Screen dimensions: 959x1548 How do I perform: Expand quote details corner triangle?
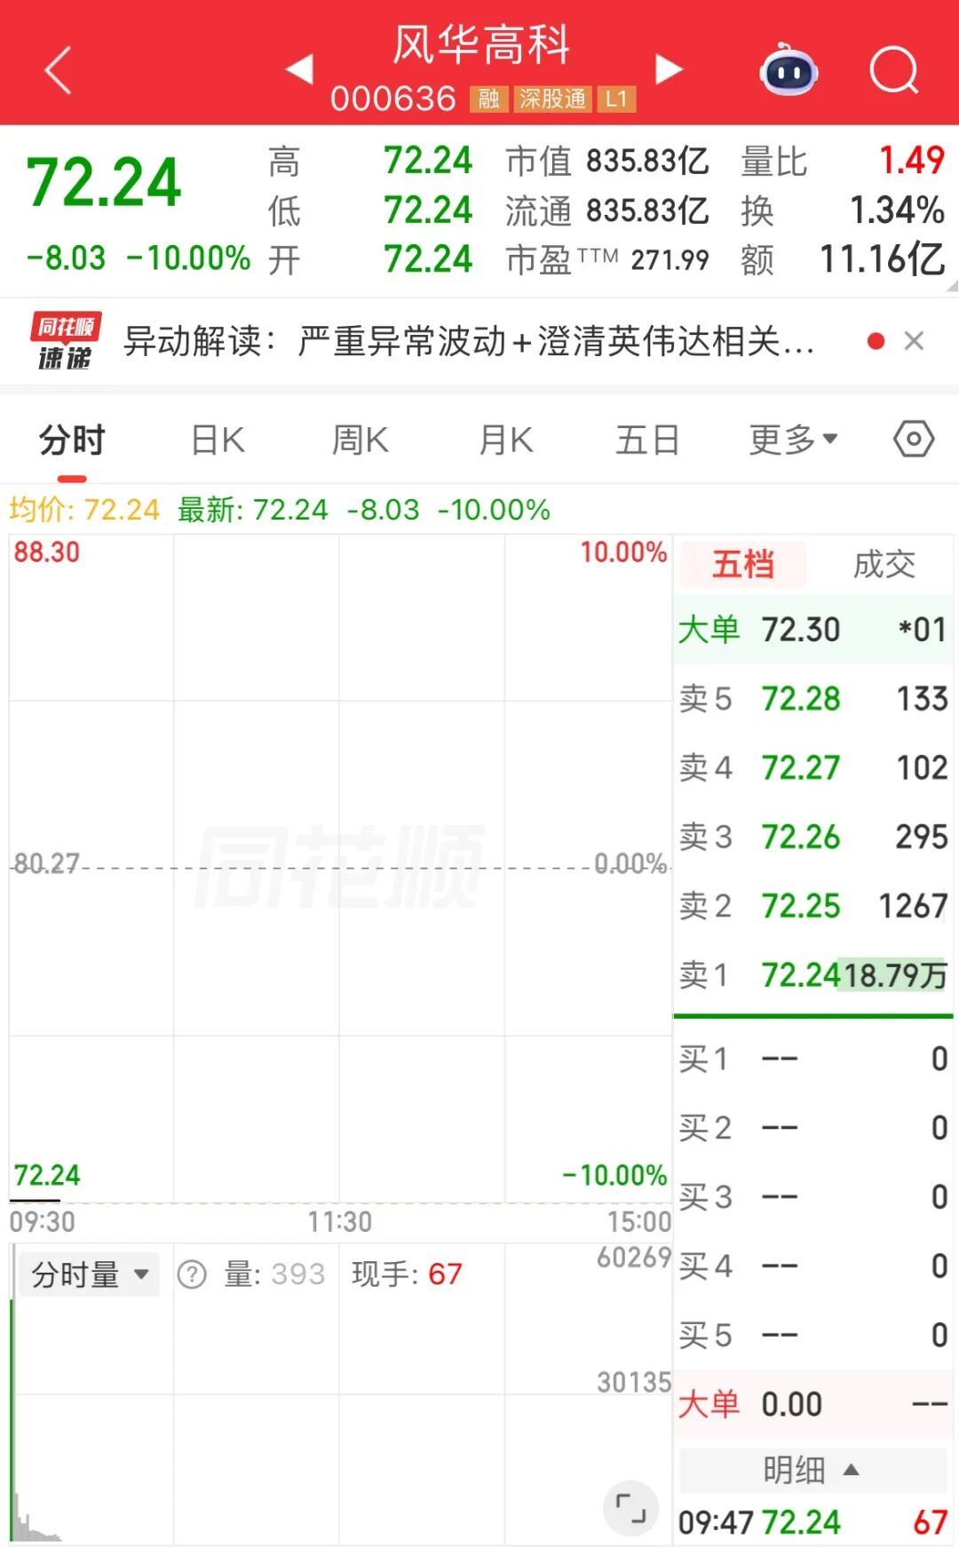coord(952,286)
